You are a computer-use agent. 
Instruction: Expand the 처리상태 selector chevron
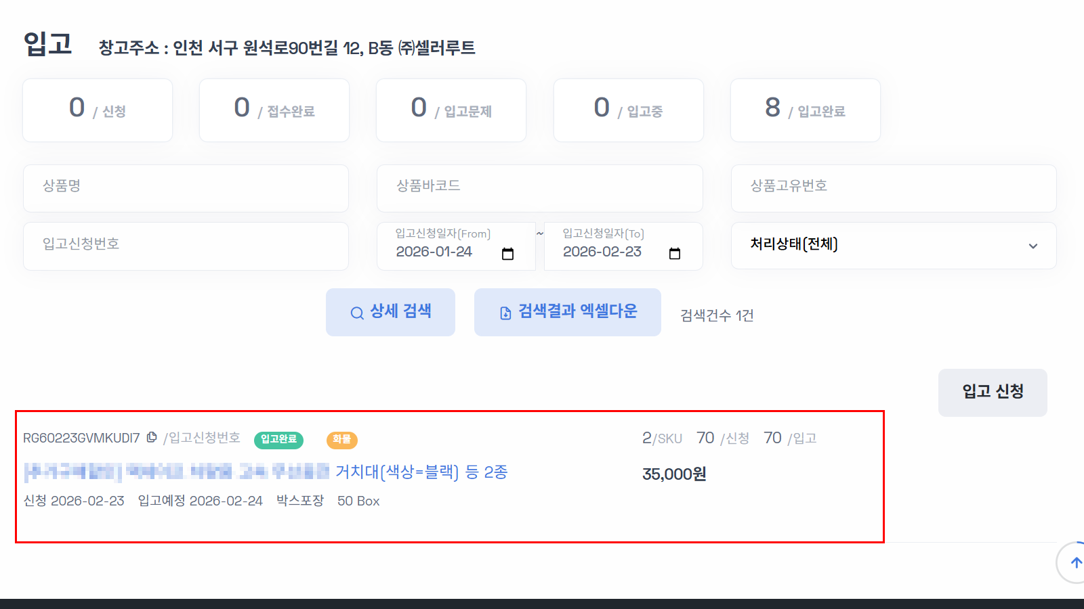pyautogui.click(x=1033, y=246)
